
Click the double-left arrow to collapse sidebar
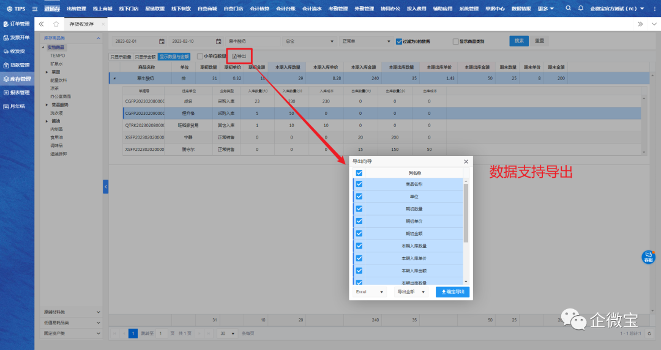click(41, 24)
